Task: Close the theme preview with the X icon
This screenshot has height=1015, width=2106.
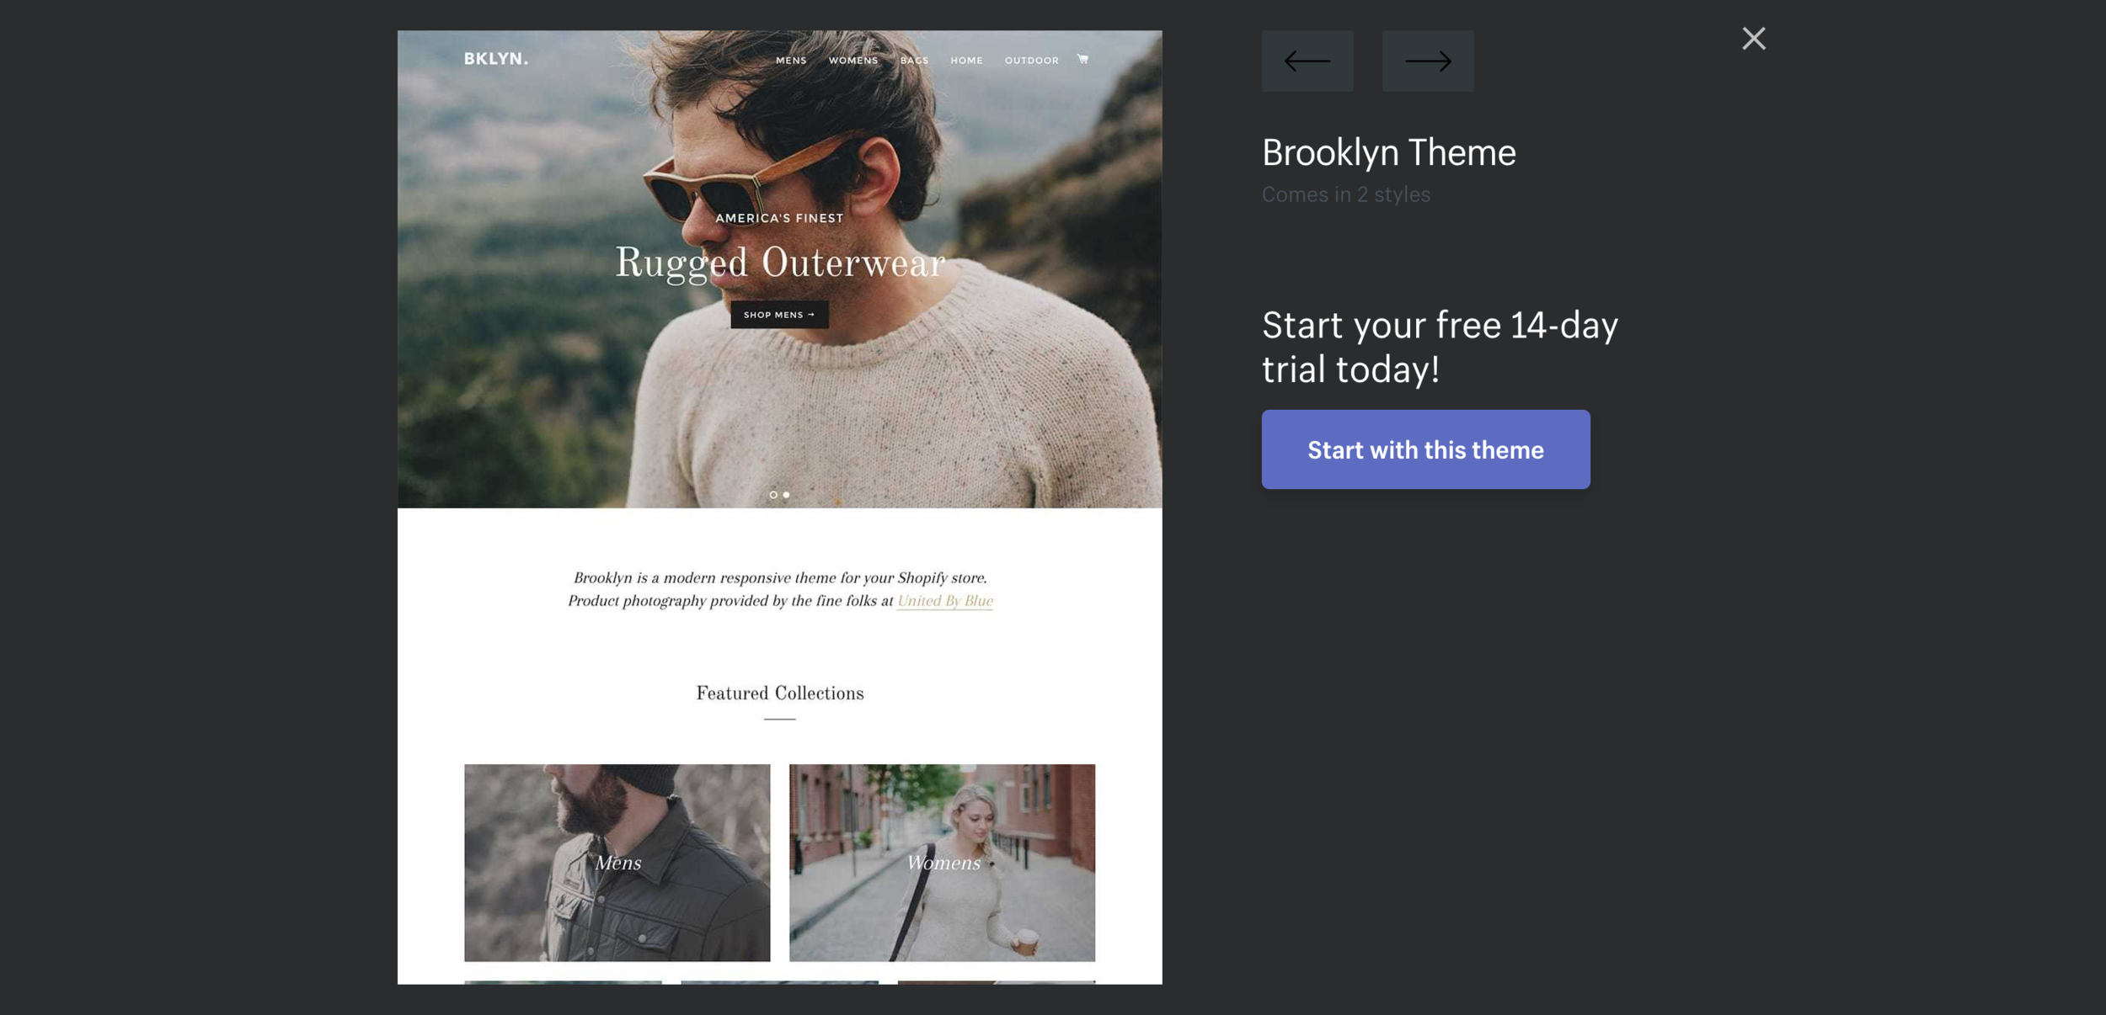Action: (1754, 38)
